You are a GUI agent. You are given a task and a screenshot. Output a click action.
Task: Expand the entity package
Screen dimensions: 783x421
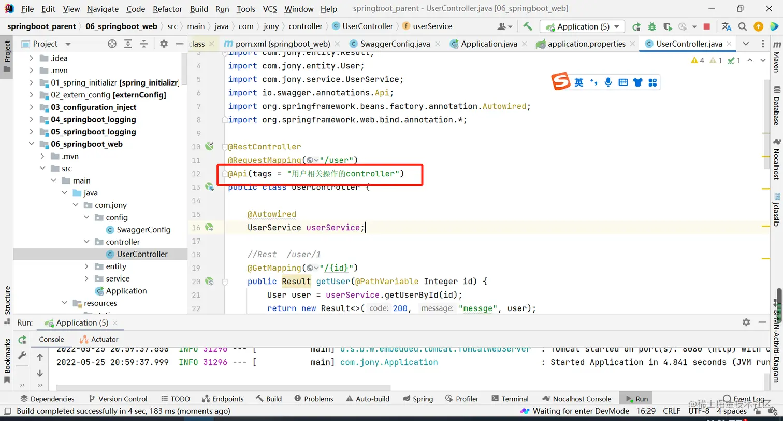(x=86, y=266)
